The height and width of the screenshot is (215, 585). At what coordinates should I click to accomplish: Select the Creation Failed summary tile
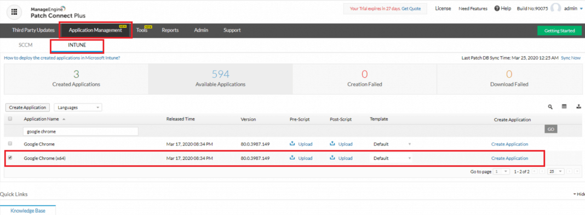click(364, 79)
